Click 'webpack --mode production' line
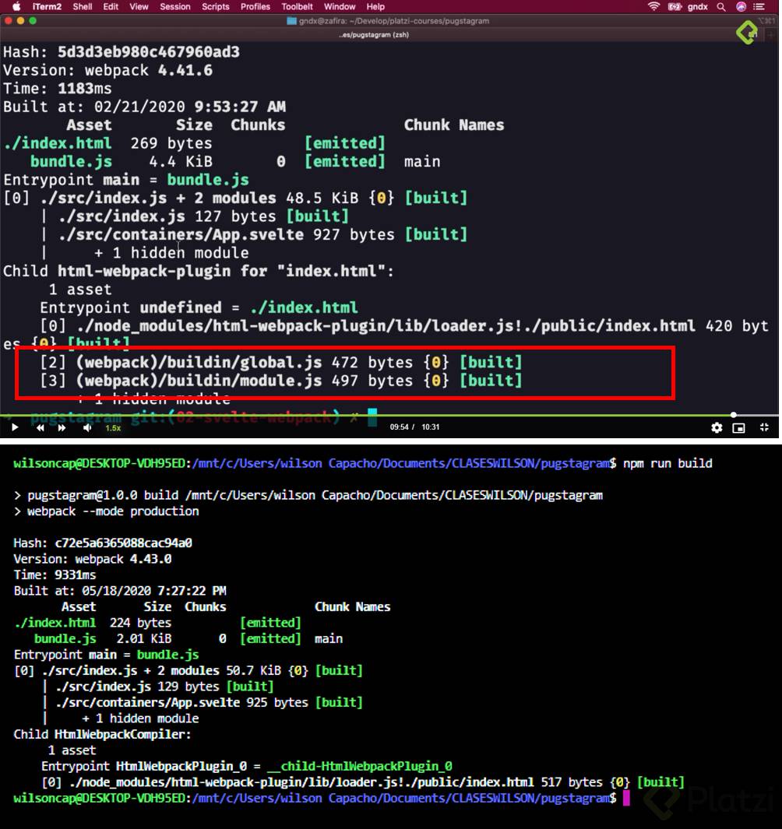Screen dimensions: 782x829 pyautogui.click(x=107, y=511)
